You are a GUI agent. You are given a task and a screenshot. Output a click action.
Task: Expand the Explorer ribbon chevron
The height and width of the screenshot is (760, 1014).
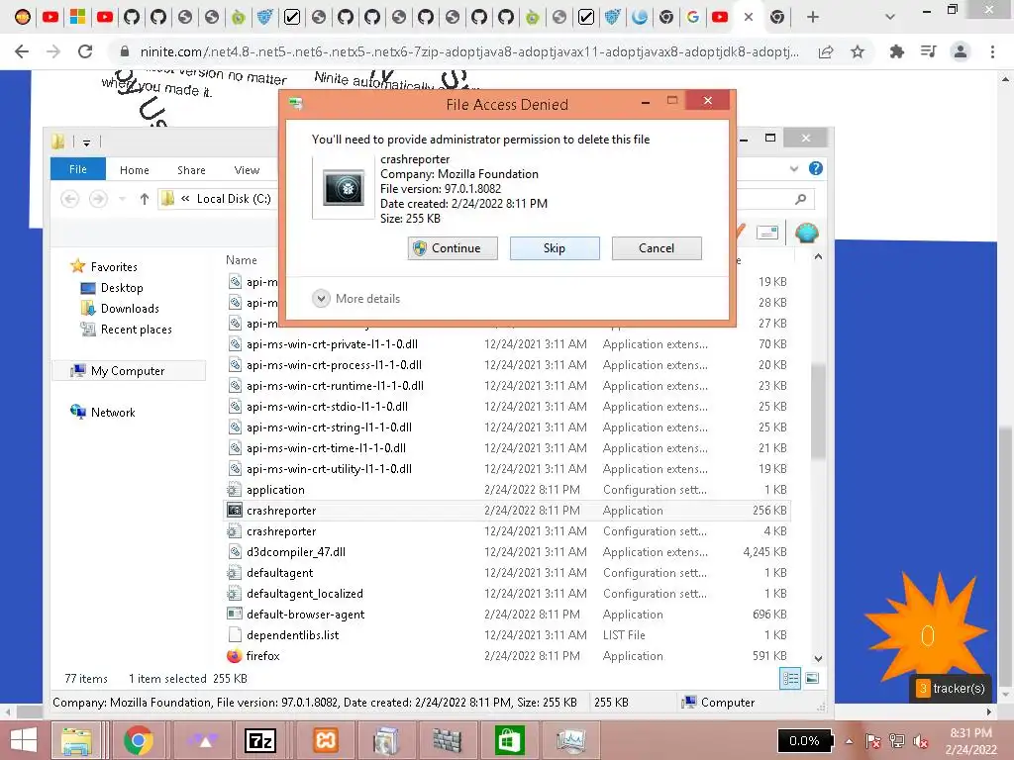coord(793,168)
